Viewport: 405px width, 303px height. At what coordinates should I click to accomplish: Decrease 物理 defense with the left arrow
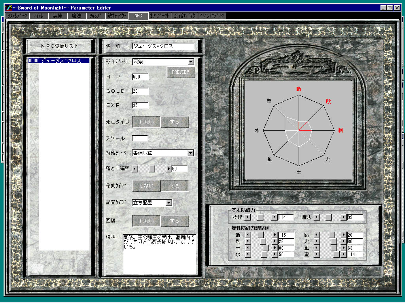(248, 217)
